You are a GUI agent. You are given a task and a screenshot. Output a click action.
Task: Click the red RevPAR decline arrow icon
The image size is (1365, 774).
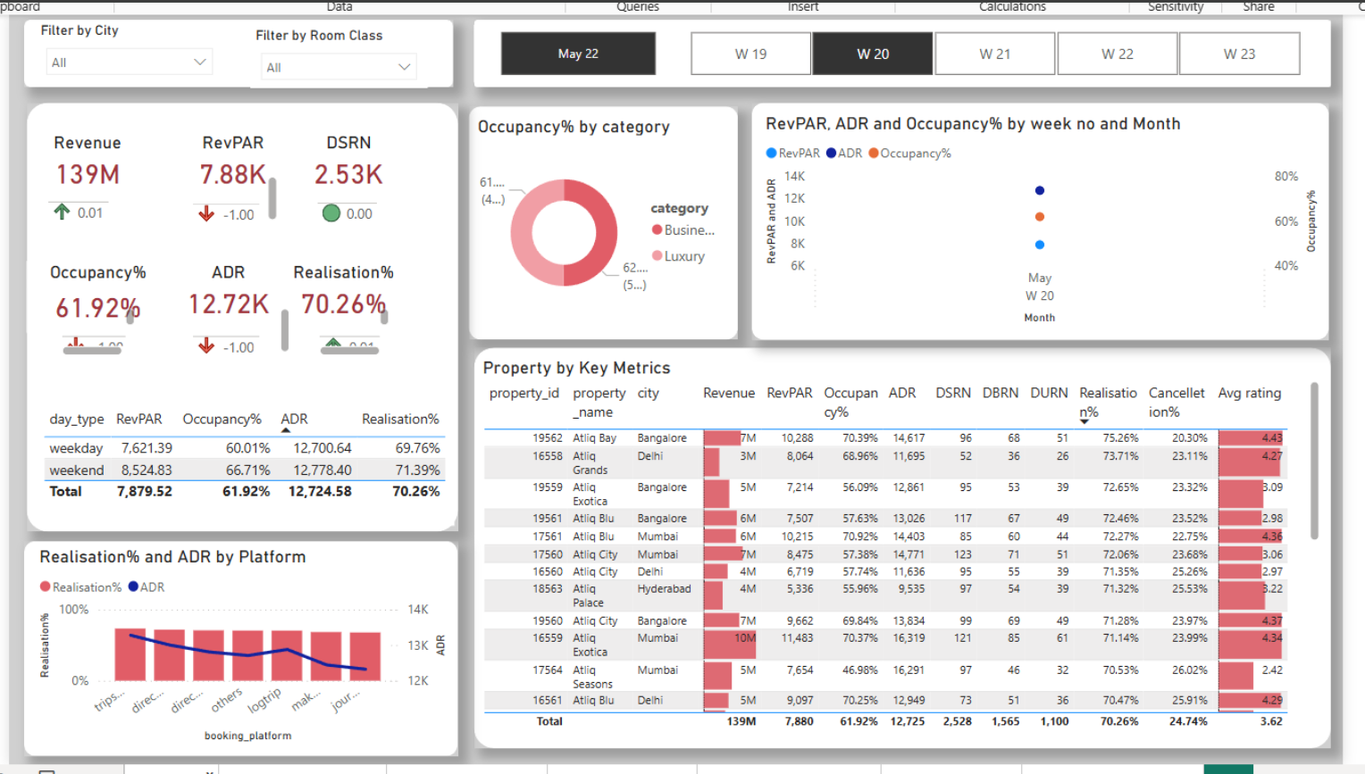point(205,213)
